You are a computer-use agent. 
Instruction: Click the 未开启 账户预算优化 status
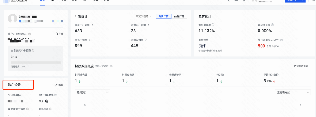click(x=43, y=101)
